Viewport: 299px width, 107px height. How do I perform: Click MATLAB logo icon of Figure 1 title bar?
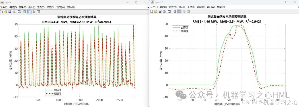click(x=2, y=2)
